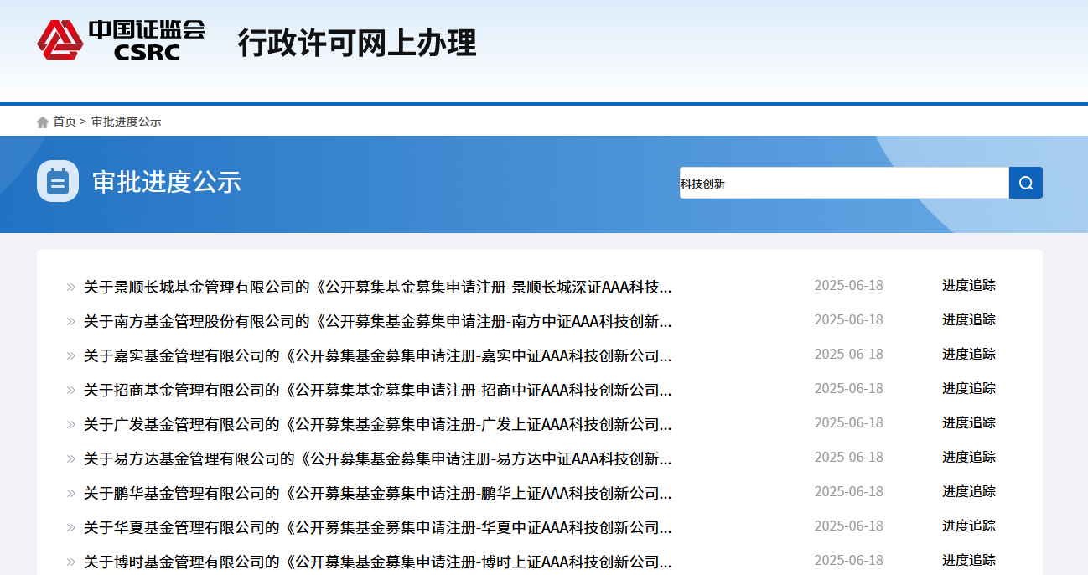Click the calendar icon beside 审批进度公示
This screenshot has height=575, width=1088.
(x=58, y=181)
